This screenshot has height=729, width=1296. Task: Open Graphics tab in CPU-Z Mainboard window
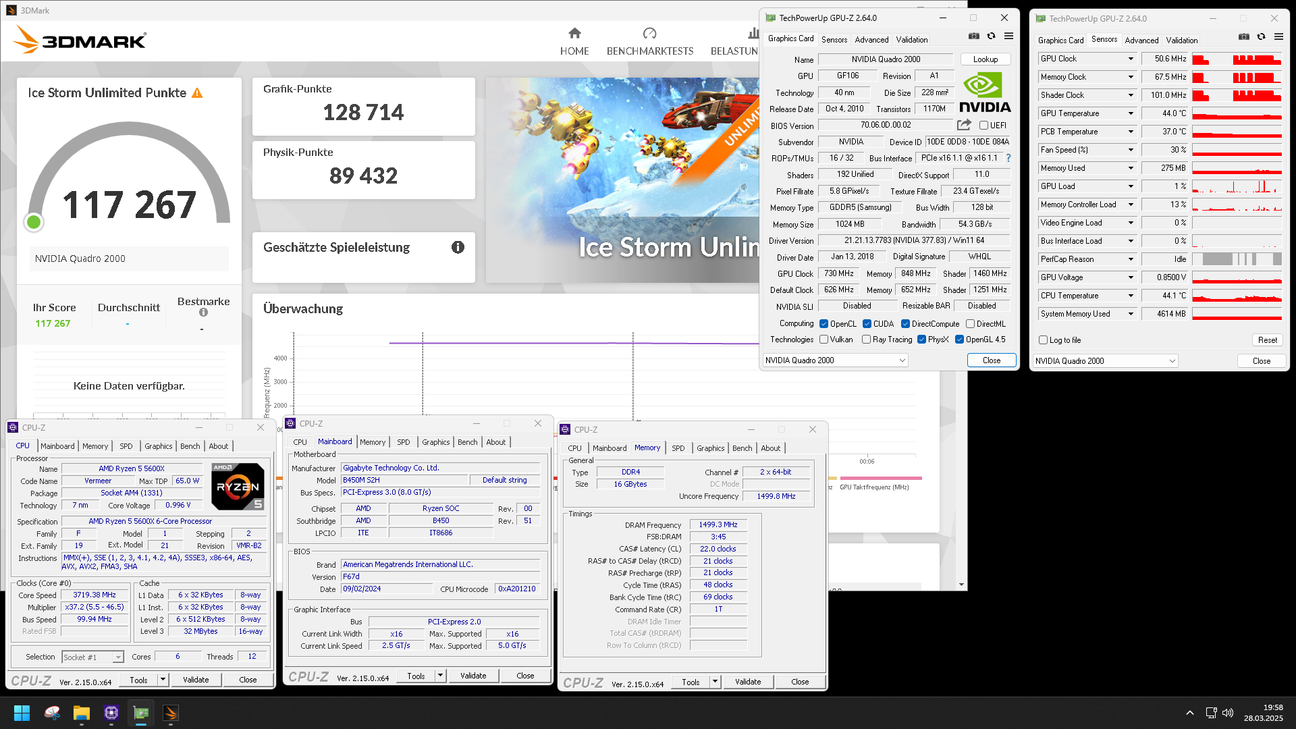point(435,442)
